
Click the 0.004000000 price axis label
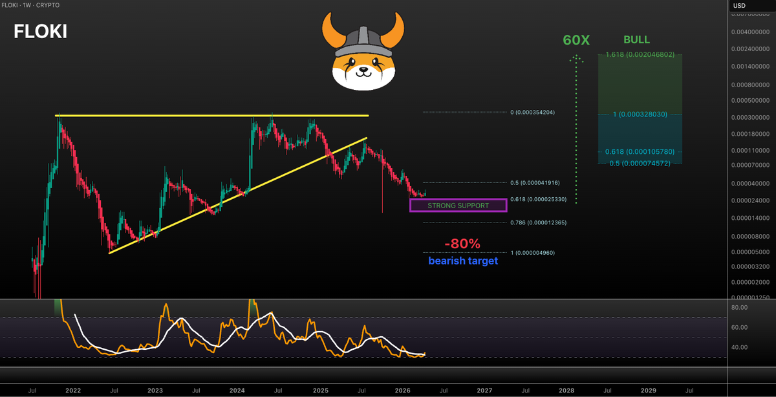pyautogui.click(x=750, y=32)
